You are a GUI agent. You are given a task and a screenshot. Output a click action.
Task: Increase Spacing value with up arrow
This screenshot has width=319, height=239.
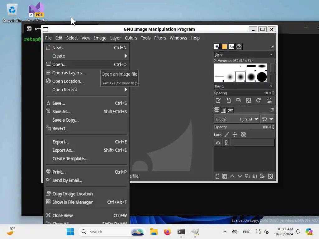point(273,92)
